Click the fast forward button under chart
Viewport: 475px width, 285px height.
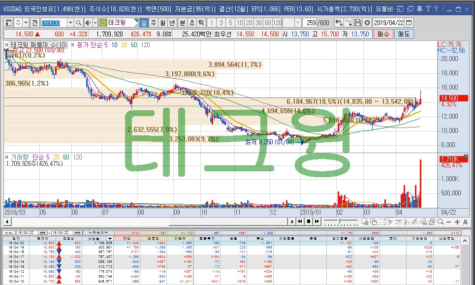[x=317, y=222]
